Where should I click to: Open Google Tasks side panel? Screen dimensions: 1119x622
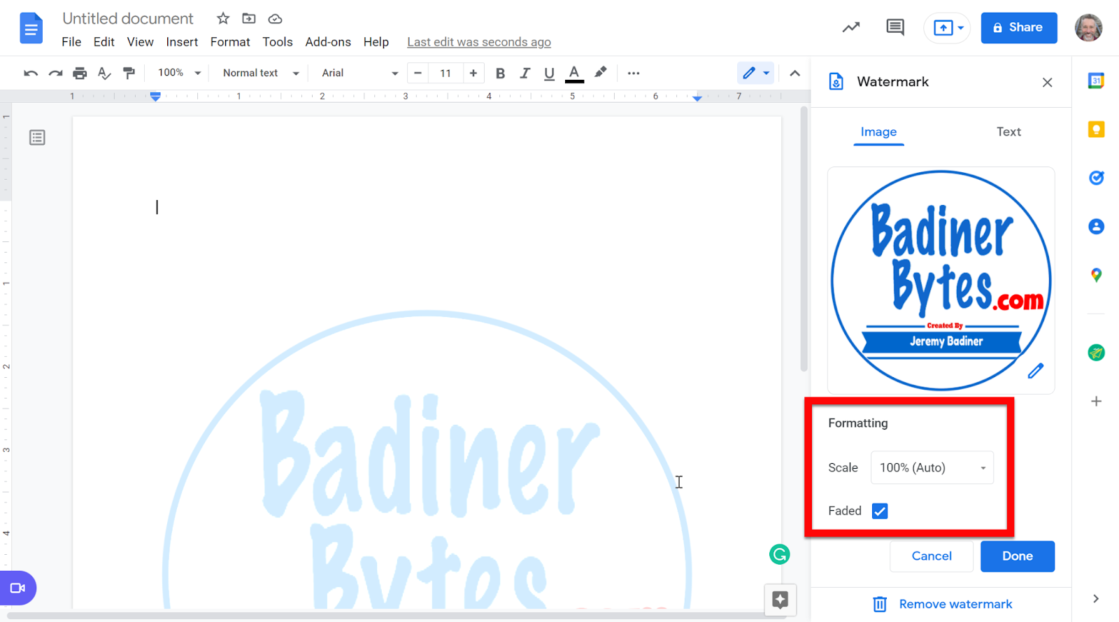(1096, 178)
